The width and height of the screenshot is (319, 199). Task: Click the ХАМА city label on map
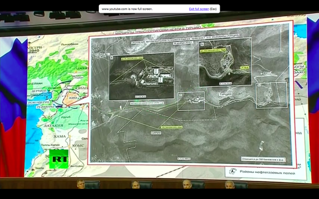[x=60, y=136]
